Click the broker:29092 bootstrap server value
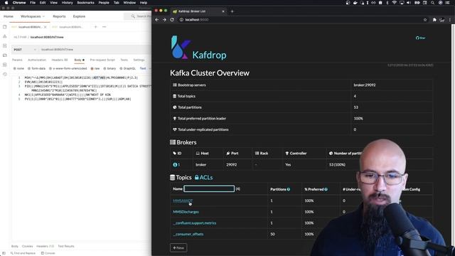This screenshot has width=455, height=256. pos(365,85)
